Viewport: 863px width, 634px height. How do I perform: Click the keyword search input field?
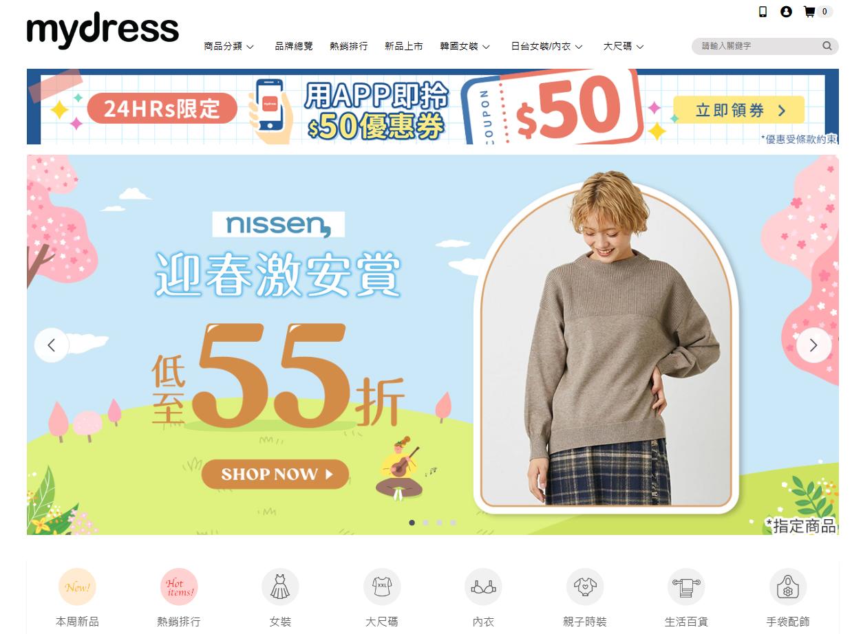coord(757,46)
